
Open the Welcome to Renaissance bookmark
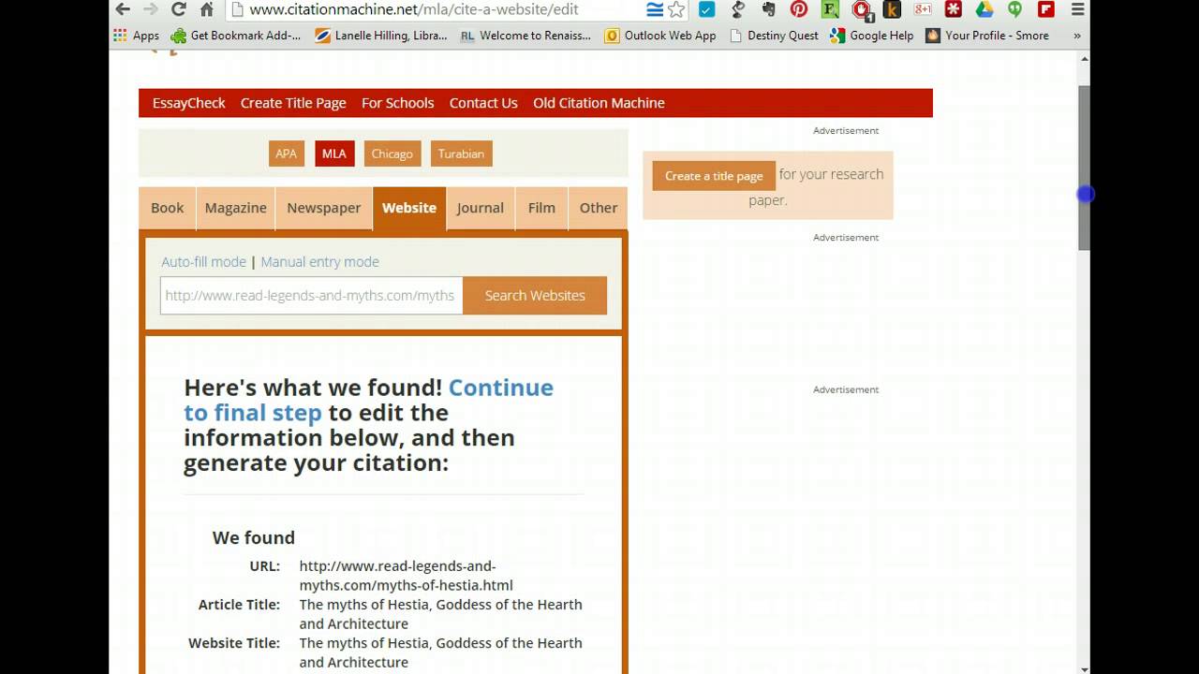[525, 36]
